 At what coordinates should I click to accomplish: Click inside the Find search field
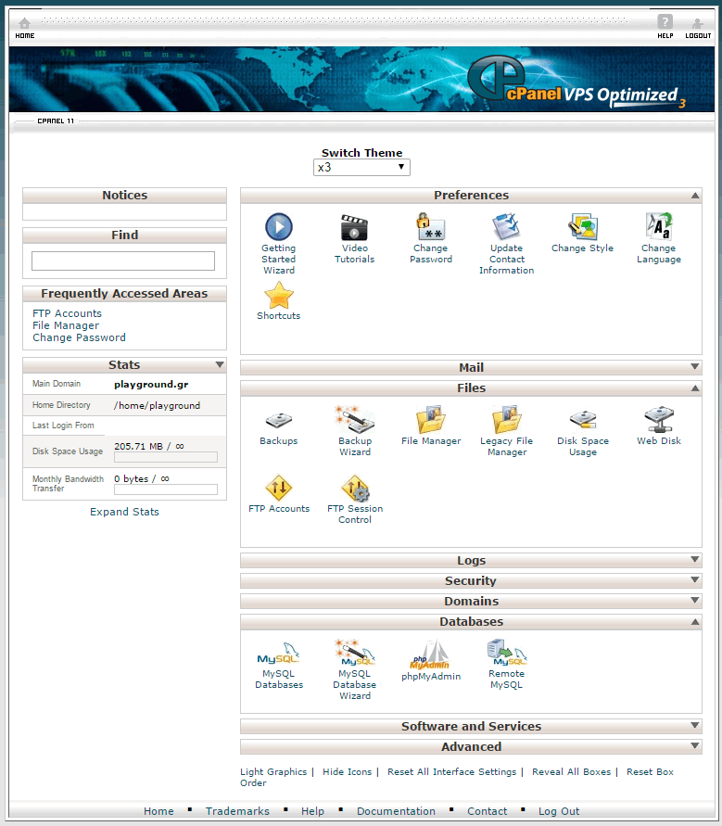[123, 261]
